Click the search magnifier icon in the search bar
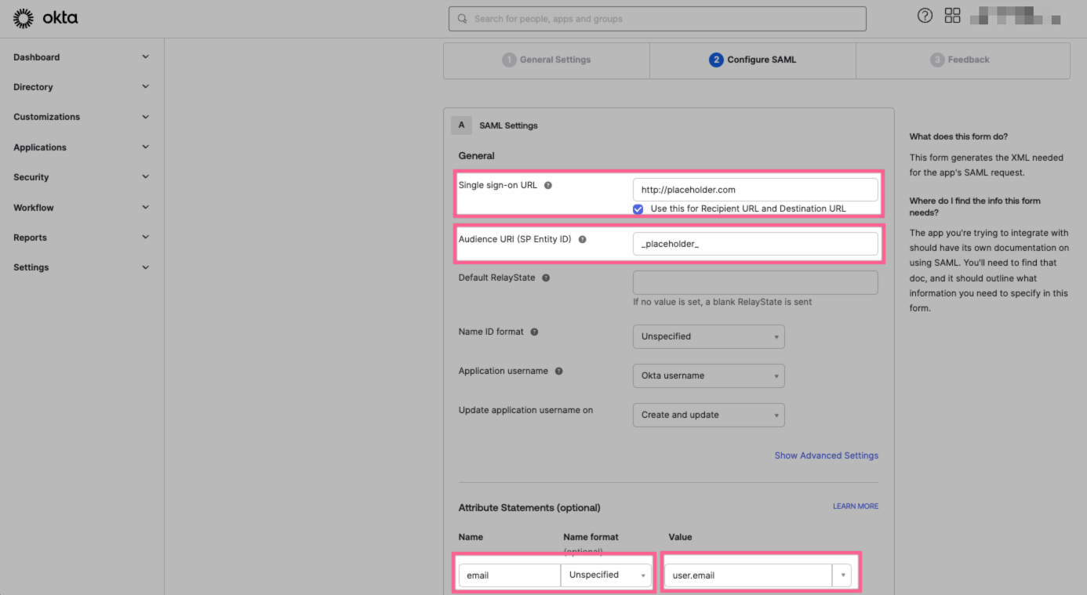Viewport: 1087px width, 595px height. point(463,18)
